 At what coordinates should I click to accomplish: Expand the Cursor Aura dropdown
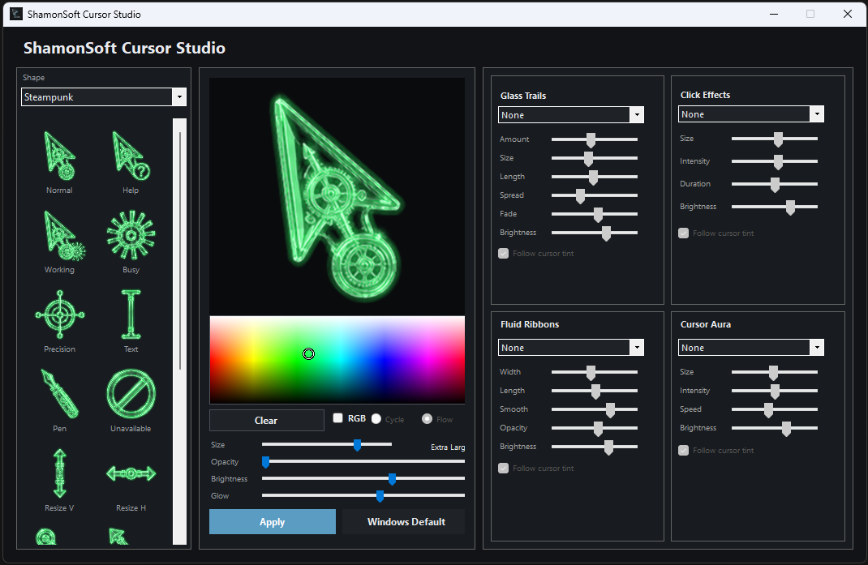point(750,348)
